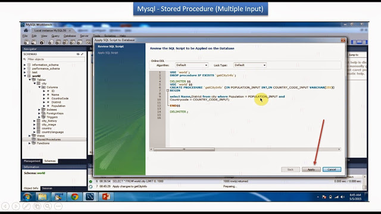Open PowerPoint from the taskbar

(106, 196)
